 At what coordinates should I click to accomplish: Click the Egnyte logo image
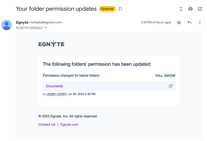(x=51, y=44)
